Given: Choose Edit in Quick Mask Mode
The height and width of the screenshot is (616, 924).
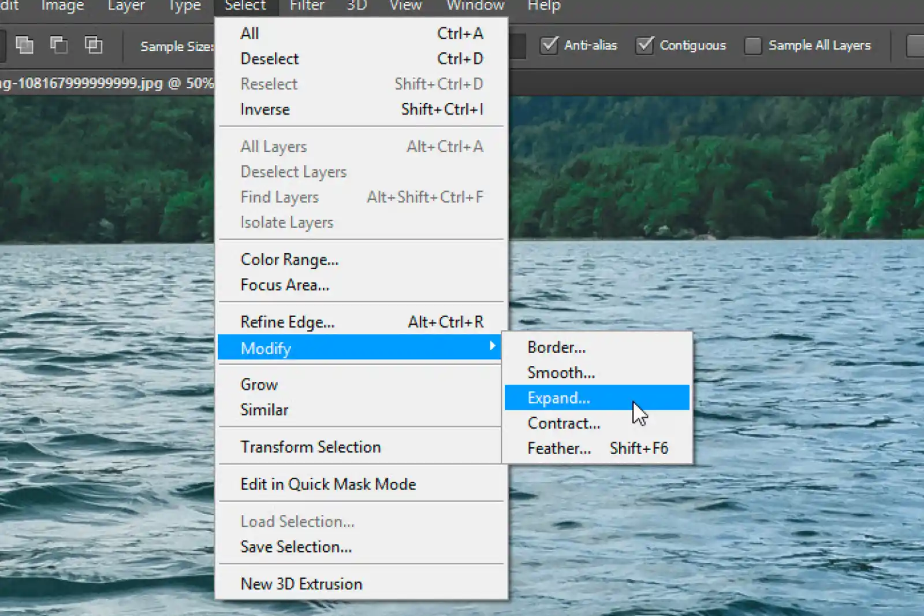Looking at the screenshot, I should [x=362, y=484].
